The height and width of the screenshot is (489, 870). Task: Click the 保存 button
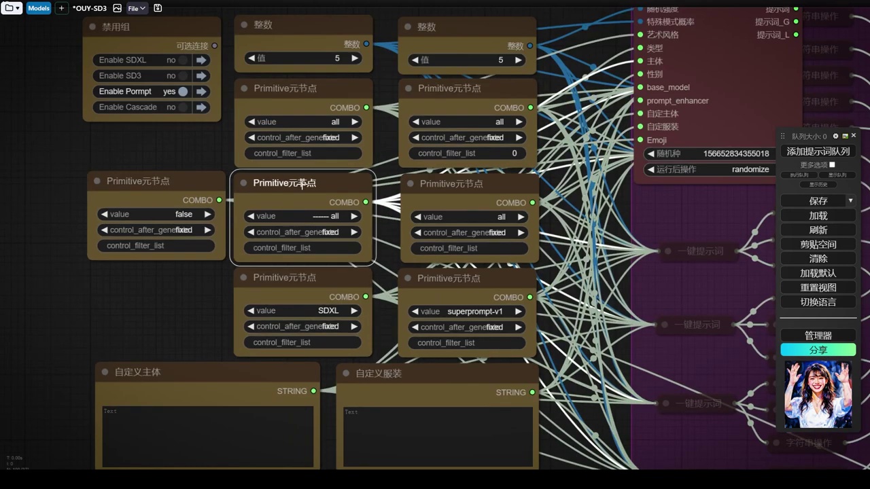click(813, 200)
